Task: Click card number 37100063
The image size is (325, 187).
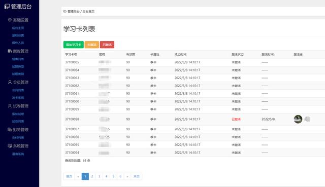Action: (72, 78)
